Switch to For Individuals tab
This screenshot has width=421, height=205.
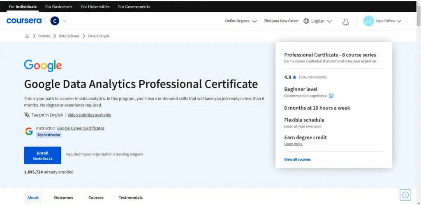(x=23, y=7)
